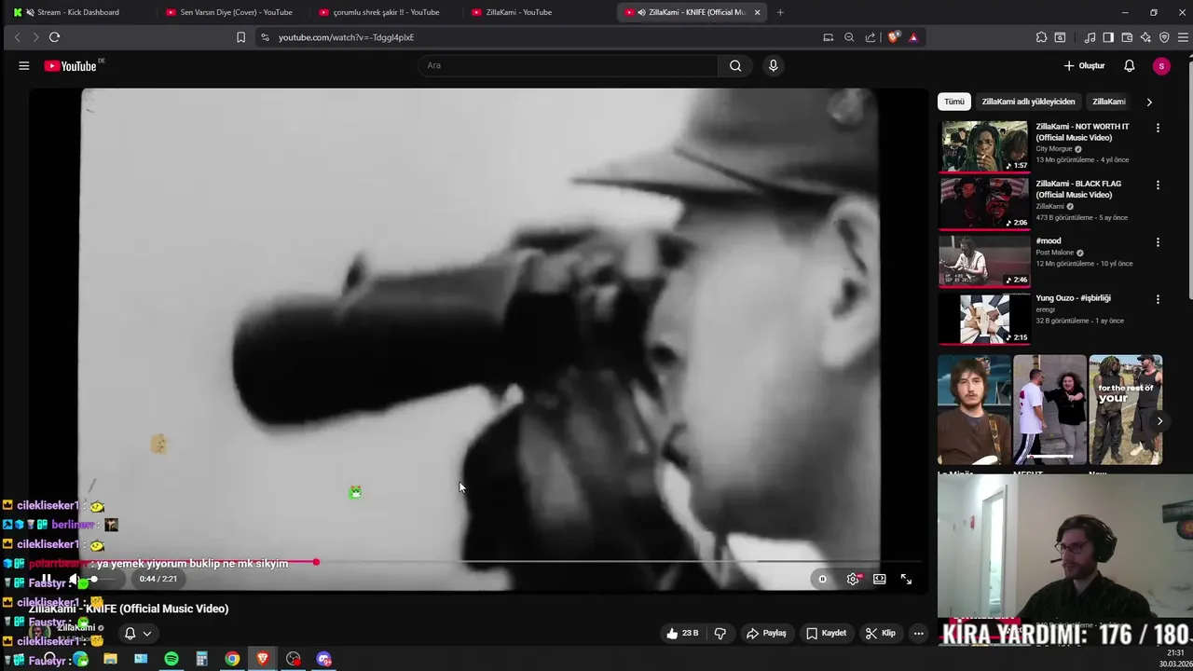Advance Shorts shelf with next arrow
This screenshot has height=671, width=1193.
(x=1159, y=421)
